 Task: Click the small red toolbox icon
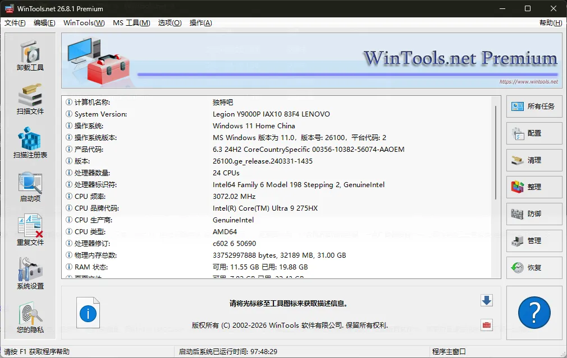click(487, 325)
